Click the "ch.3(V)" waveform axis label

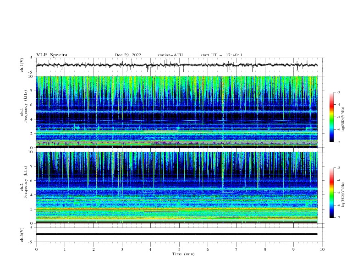[x=22, y=235]
